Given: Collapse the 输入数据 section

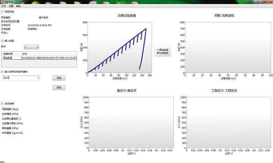Looking at the screenshot, I should click(2, 40).
